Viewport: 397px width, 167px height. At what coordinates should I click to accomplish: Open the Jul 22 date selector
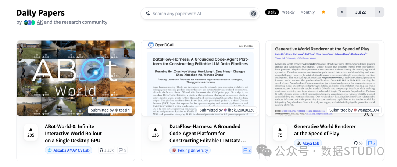[361, 12]
